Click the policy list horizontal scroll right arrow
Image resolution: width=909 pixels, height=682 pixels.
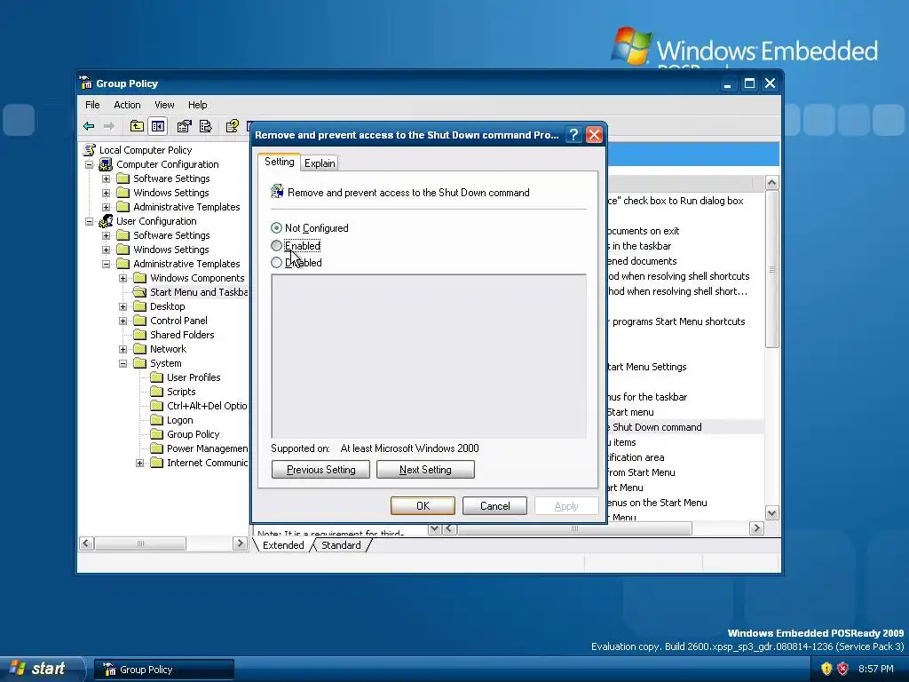pyautogui.click(x=756, y=528)
